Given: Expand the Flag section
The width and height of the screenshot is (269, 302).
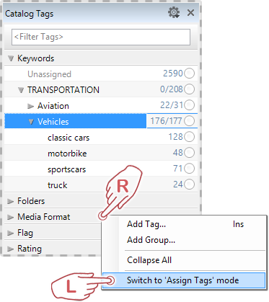Looking at the screenshot, I should click(11, 233).
